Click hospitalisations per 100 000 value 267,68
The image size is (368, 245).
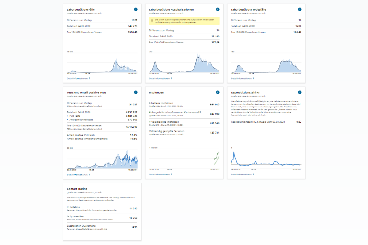point(215,42)
